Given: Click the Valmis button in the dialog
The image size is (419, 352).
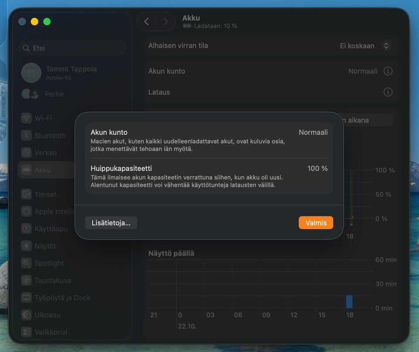Looking at the screenshot, I should pyautogui.click(x=316, y=223).
